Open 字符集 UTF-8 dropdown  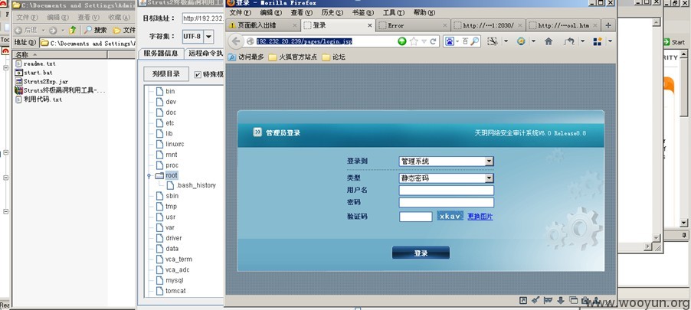coord(209,37)
